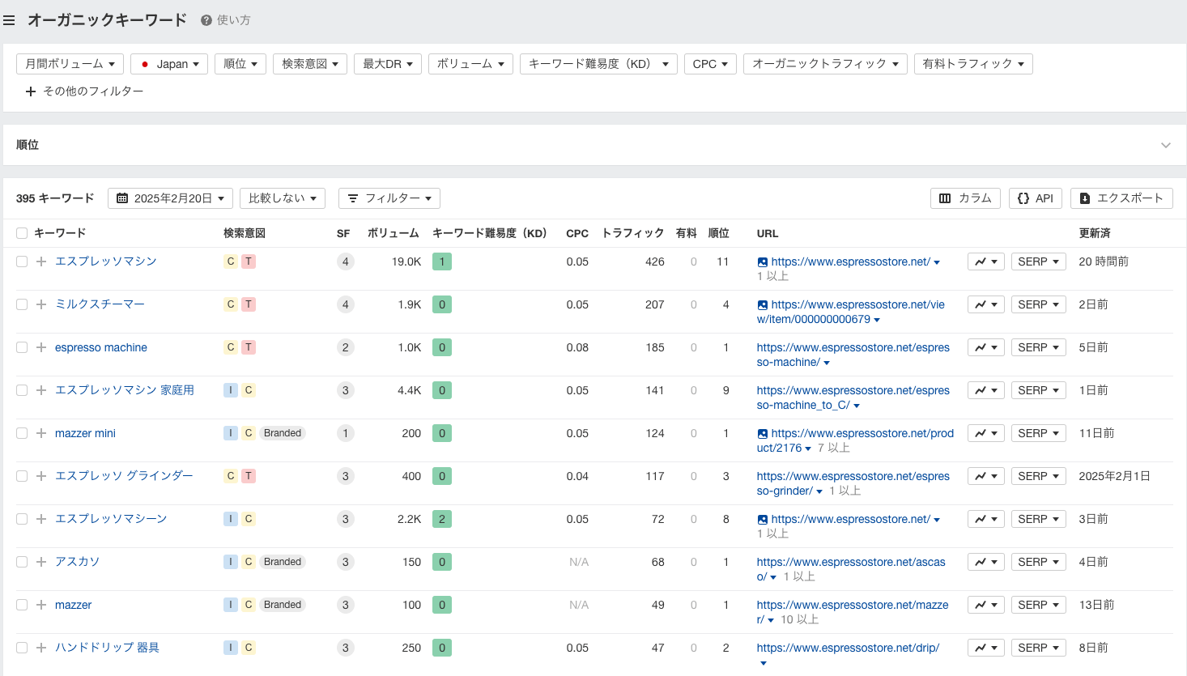Sort by the トラフィック column header
This screenshot has height=676, width=1187.
point(632,233)
